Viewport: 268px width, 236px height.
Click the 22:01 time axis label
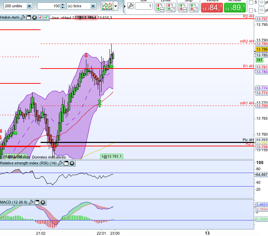(x=101, y=233)
